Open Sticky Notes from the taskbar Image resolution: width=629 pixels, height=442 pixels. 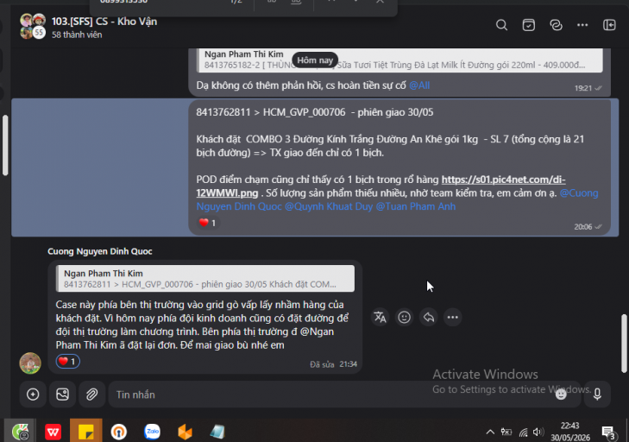click(x=85, y=432)
